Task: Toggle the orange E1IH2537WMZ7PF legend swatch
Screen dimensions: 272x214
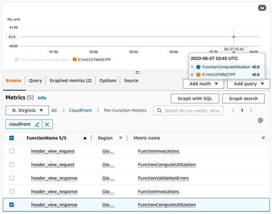Action: click(x=75, y=60)
